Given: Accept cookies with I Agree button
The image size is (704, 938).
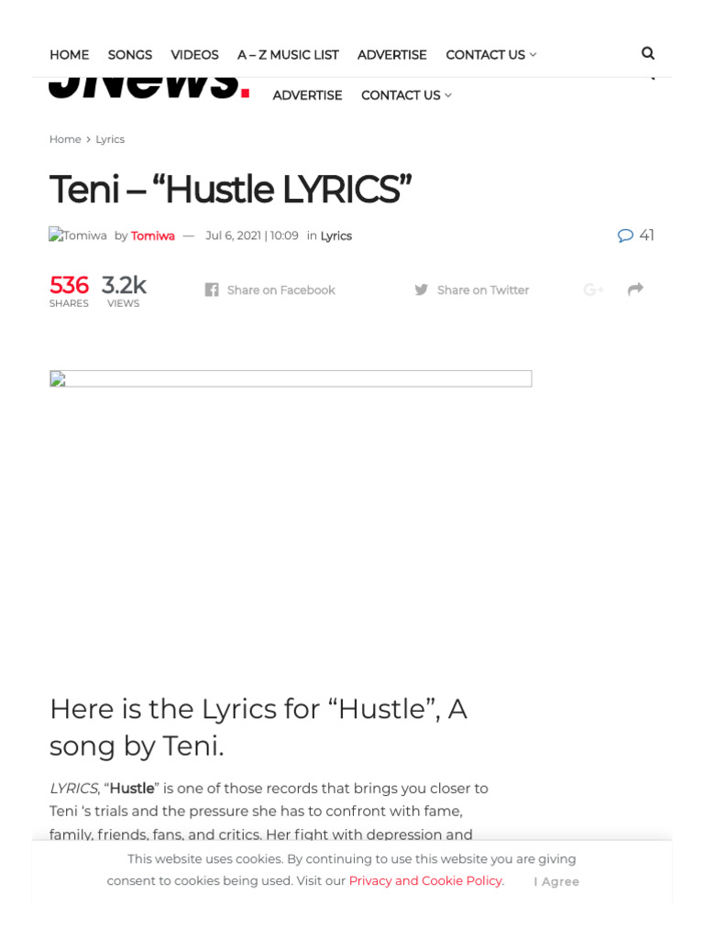Looking at the screenshot, I should tap(556, 881).
